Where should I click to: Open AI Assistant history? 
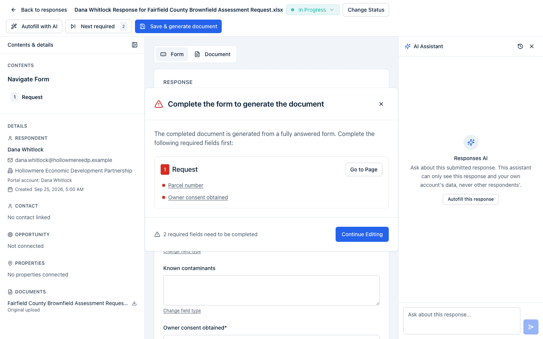pos(520,46)
